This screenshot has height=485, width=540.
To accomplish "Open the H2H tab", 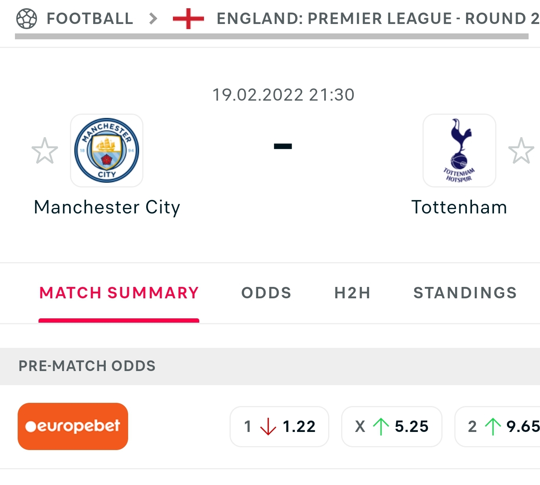I will click(352, 293).
